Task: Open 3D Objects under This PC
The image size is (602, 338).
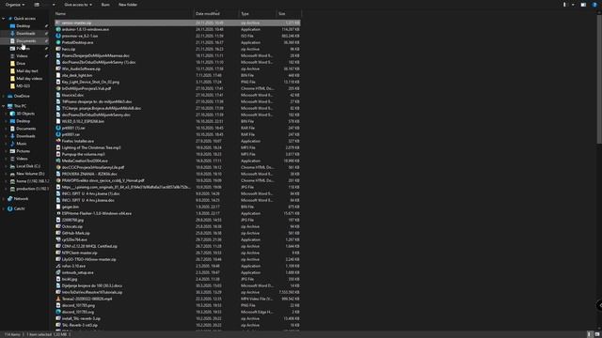Action: pyautogui.click(x=25, y=114)
